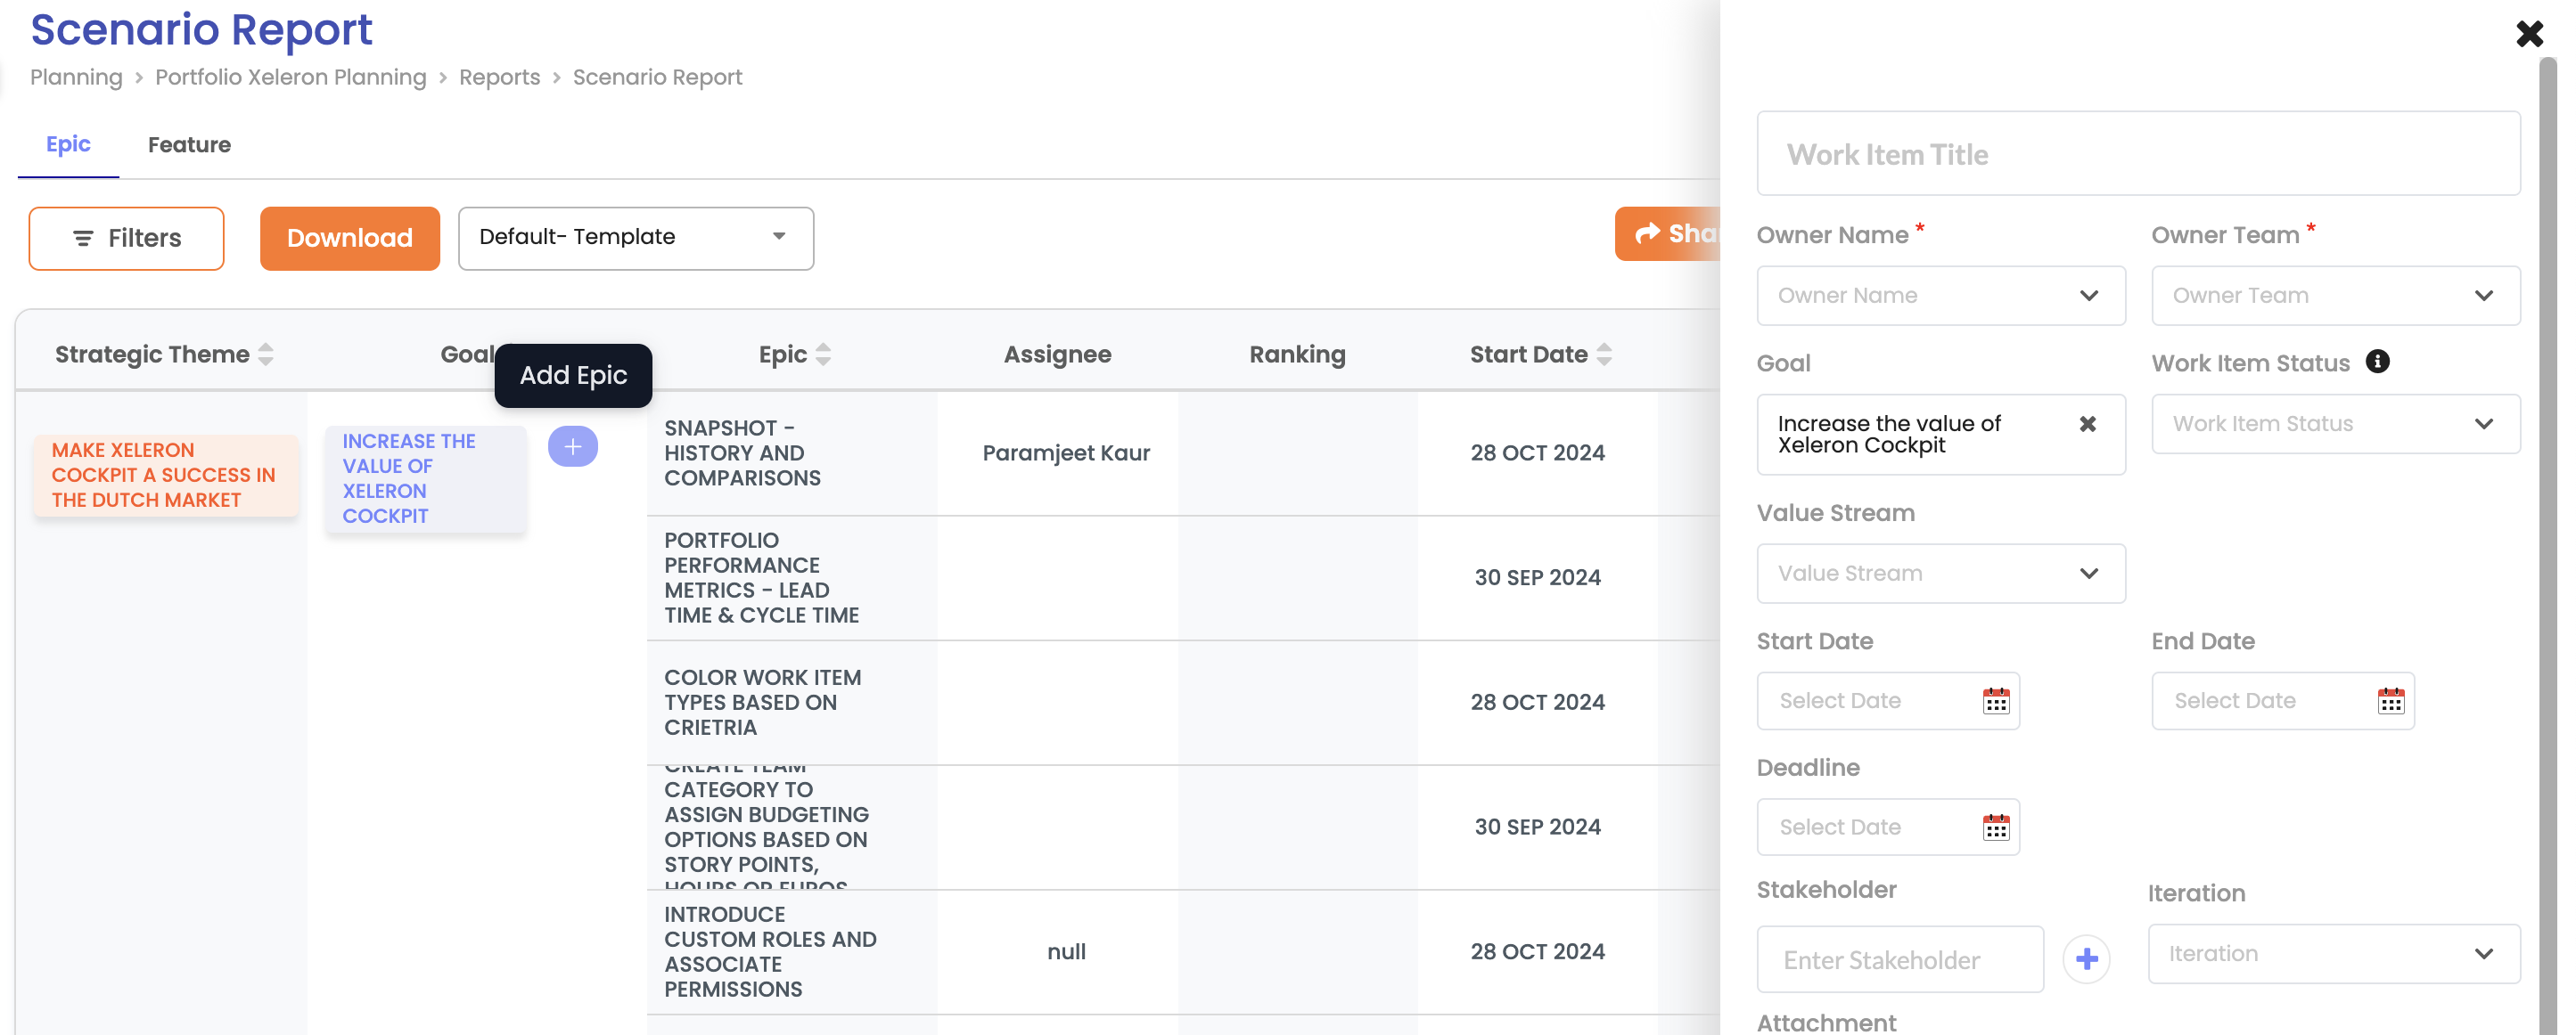This screenshot has height=1035, width=2576.
Task: Switch to the Feature tab
Action: (x=189, y=145)
